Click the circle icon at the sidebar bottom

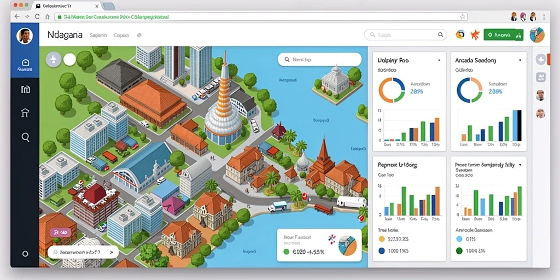pos(25,254)
